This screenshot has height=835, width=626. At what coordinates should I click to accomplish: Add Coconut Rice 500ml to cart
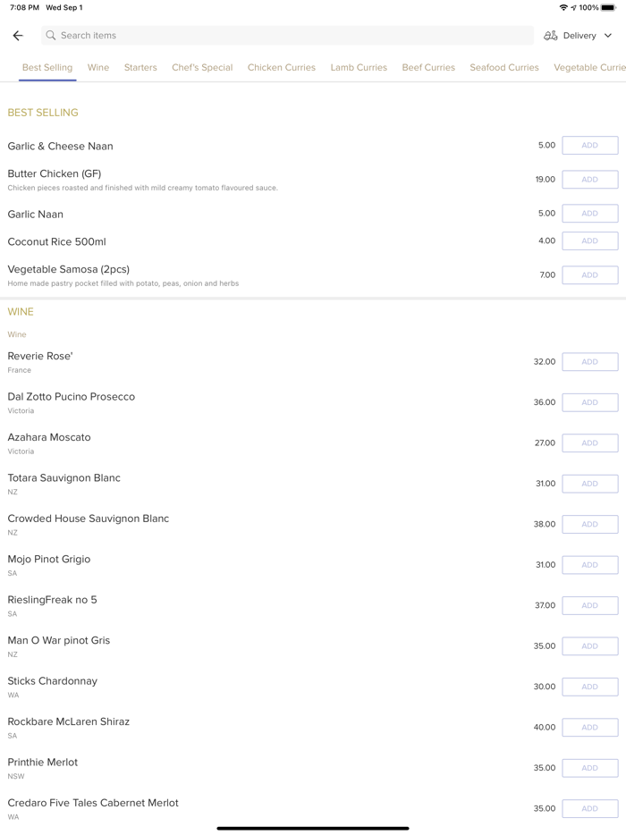pyautogui.click(x=590, y=240)
